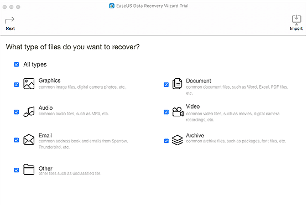This screenshot has height=205, width=307.
Task: Click the Import label text
Action: pyautogui.click(x=296, y=29)
